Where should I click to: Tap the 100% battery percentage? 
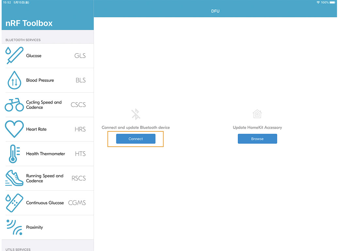coord(325,2)
